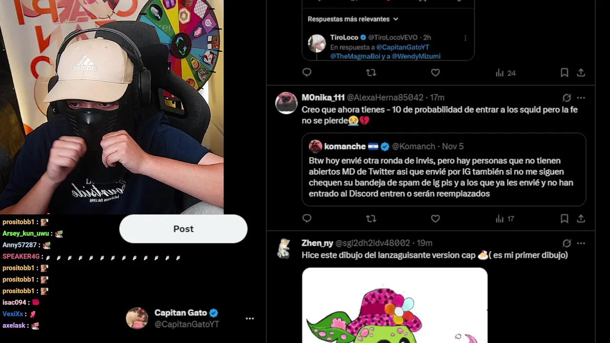Open more options on Zhen_ny's tweet
This screenshot has height=343, width=610.
tap(581, 243)
